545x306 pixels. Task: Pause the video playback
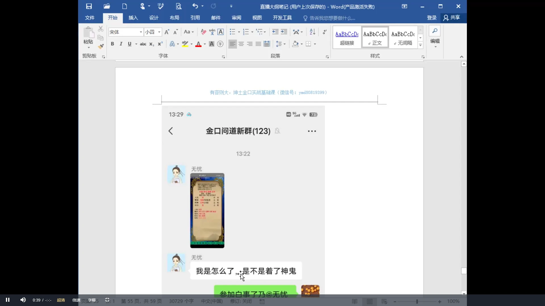tap(8, 300)
